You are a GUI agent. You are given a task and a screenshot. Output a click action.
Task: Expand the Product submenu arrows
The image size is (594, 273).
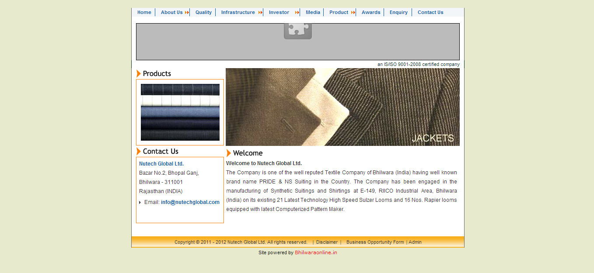tap(353, 13)
